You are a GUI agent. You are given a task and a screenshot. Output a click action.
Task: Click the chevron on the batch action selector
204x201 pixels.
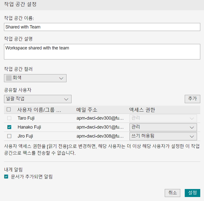66,99
